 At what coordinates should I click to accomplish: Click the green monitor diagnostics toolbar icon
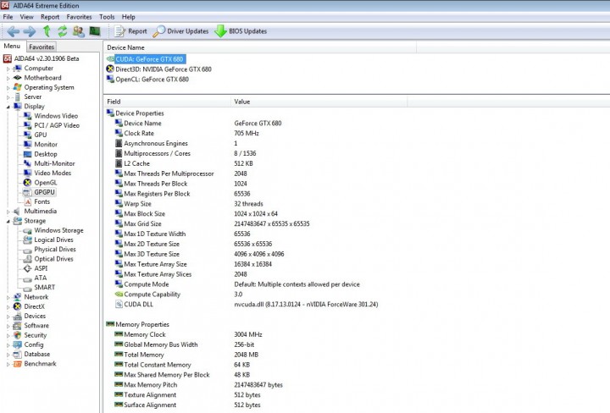tap(95, 31)
